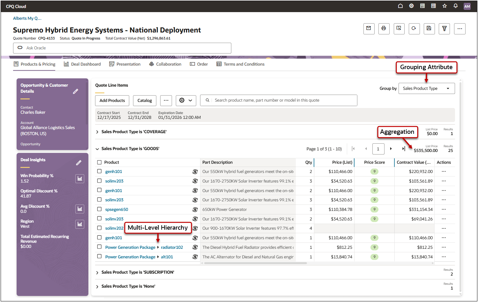Check the select-all Product header checkbox
Viewport: 478px width, 302px height.
100,162
